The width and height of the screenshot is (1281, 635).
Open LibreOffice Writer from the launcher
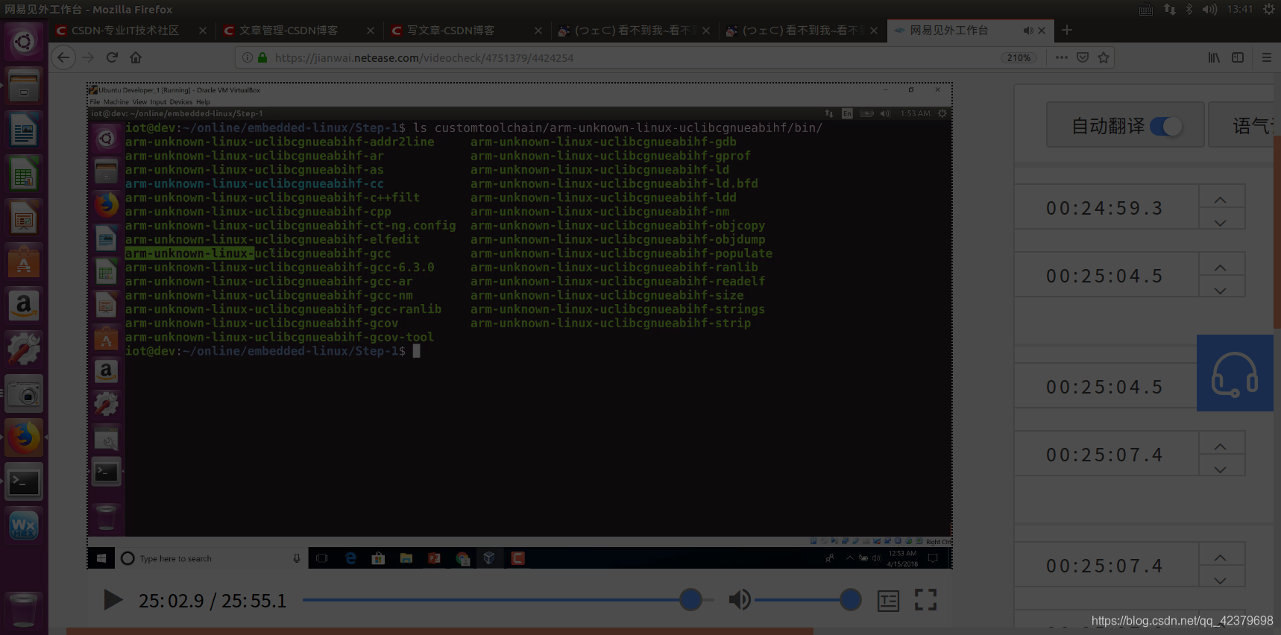click(x=24, y=131)
